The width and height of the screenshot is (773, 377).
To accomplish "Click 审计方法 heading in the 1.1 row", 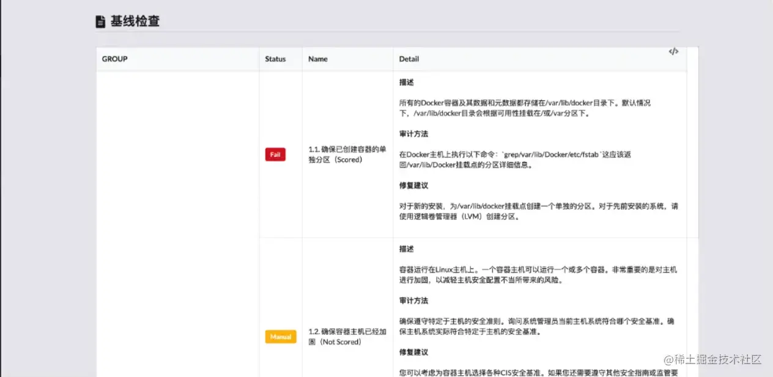I will click(414, 134).
